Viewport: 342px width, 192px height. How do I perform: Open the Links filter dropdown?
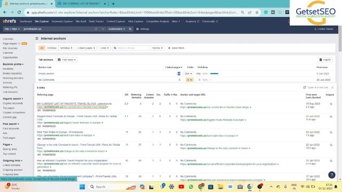[x=104, y=48]
